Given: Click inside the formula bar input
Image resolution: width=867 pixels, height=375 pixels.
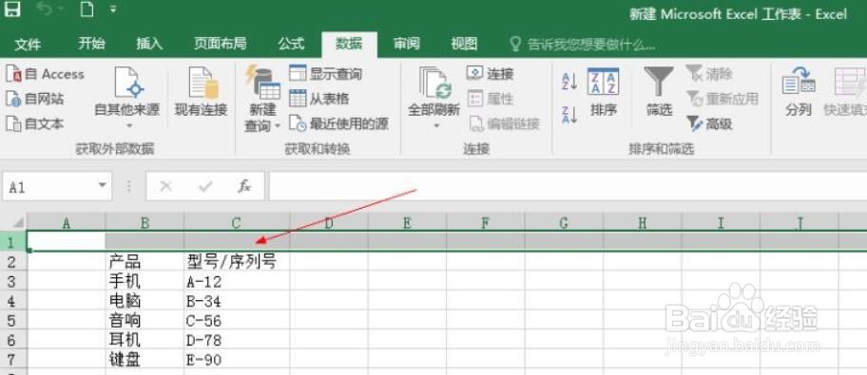Looking at the screenshot, I should [568, 186].
